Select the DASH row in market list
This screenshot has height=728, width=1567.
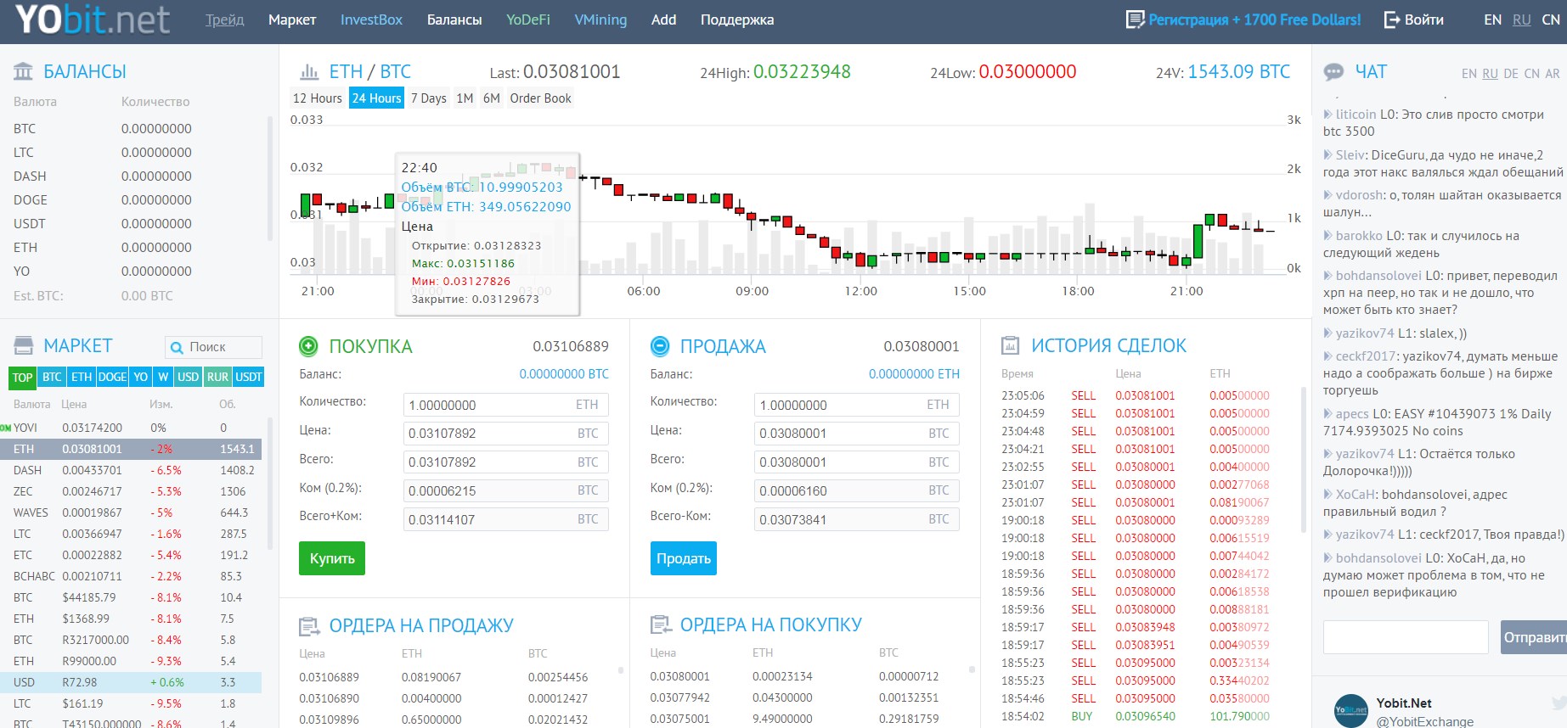(x=131, y=470)
